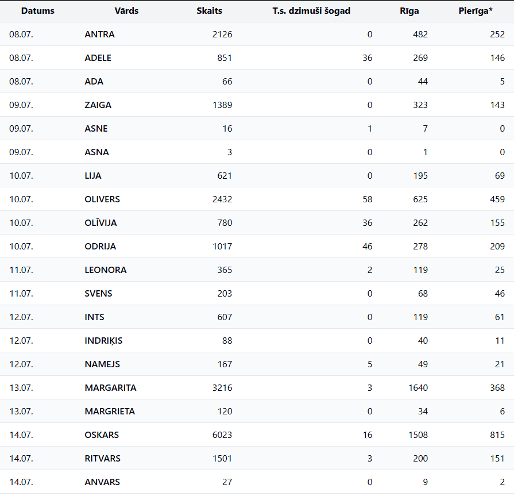Click the Rīga value 625 for OLIVERS
Viewport: 514px width, 496px height.
tap(420, 199)
